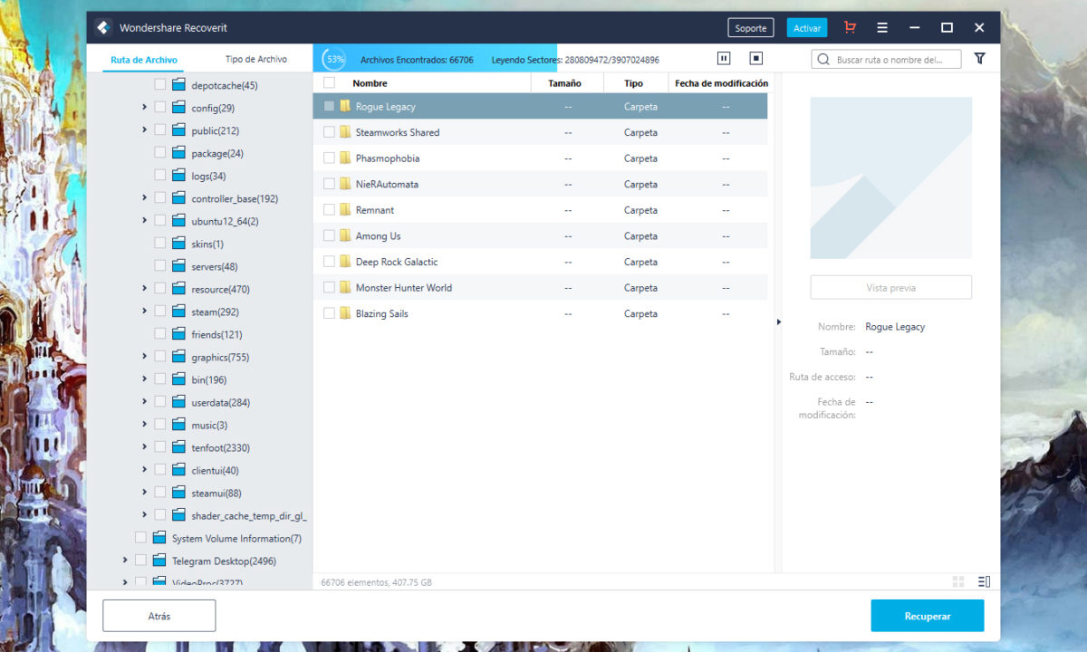Click the Phasmophobia folder icon
Image resolution: width=1087 pixels, height=652 pixels.
click(x=345, y=158)
